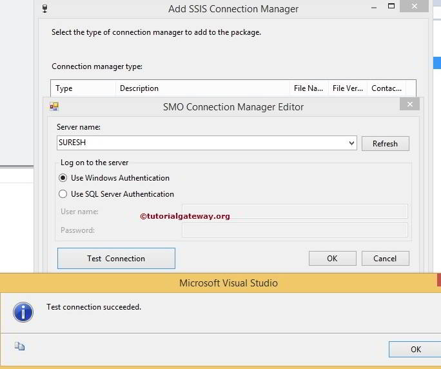Click OK in Microsoft Visual Studio message
441x369 pixels.
click(415, 349)
